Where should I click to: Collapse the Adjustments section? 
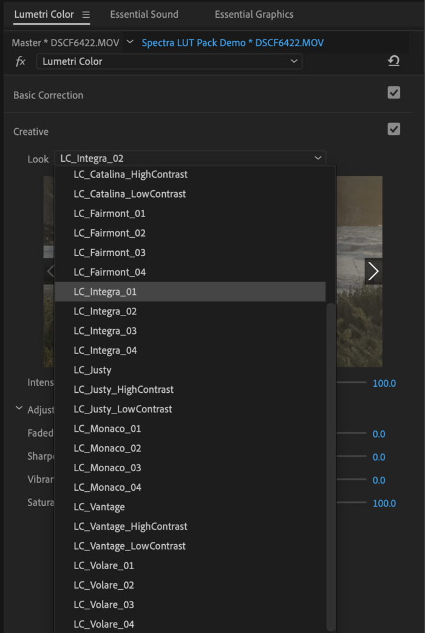[18, 409]
